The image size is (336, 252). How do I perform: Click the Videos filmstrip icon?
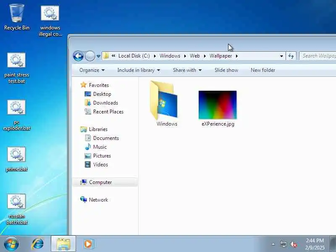point(88,165)
